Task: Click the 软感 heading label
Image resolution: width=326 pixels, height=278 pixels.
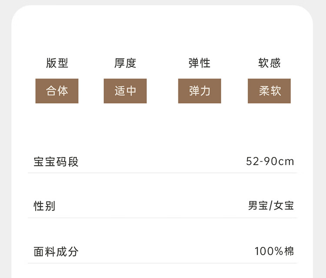Action: point(269,63)
